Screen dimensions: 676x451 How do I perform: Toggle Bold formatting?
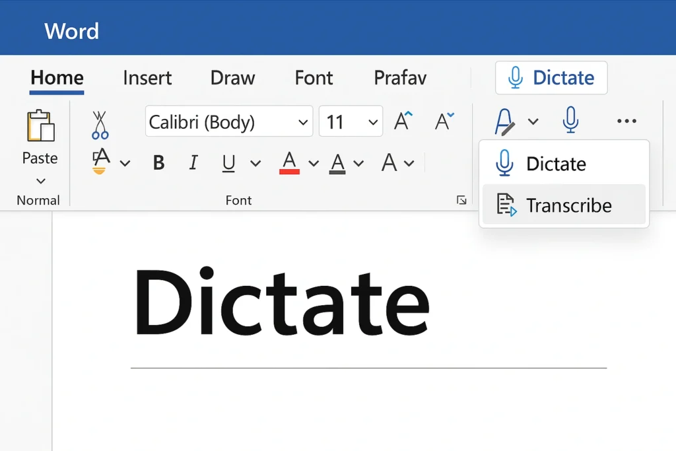pyautogui.click(x=158, y=163)
